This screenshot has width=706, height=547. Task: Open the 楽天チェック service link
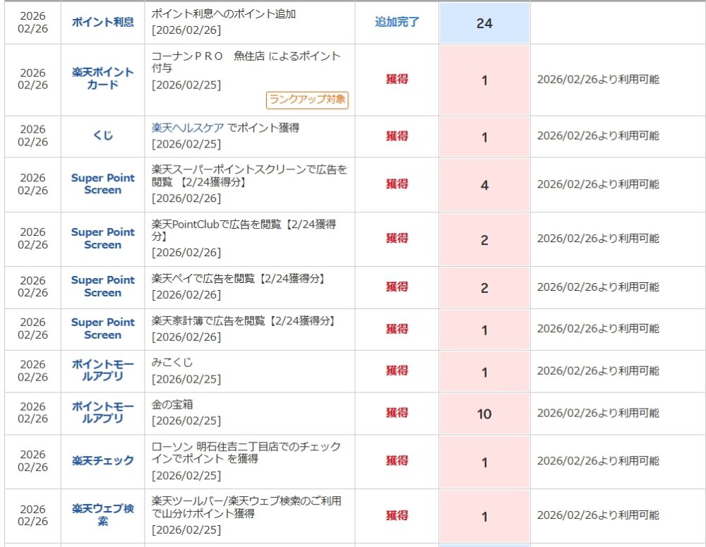point(102,461)
